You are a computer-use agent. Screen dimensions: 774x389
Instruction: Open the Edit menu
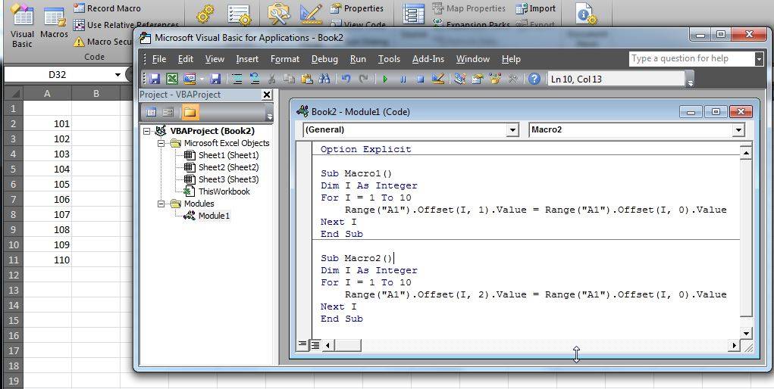tap(186, 59)
